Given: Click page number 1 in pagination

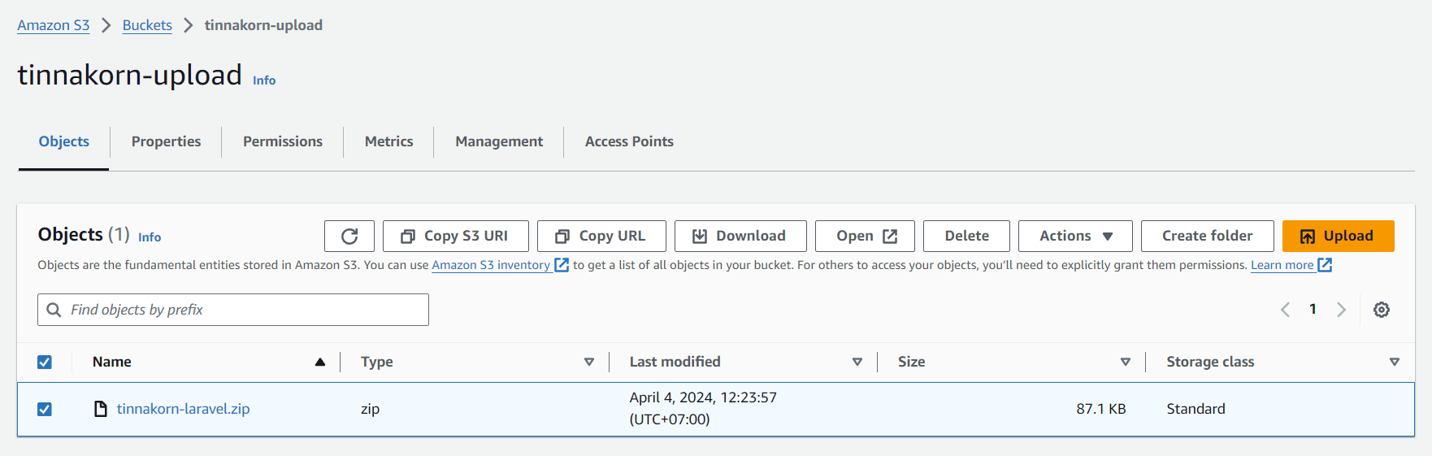Looking at the screenshot, I should click(x=1313, y=309).
